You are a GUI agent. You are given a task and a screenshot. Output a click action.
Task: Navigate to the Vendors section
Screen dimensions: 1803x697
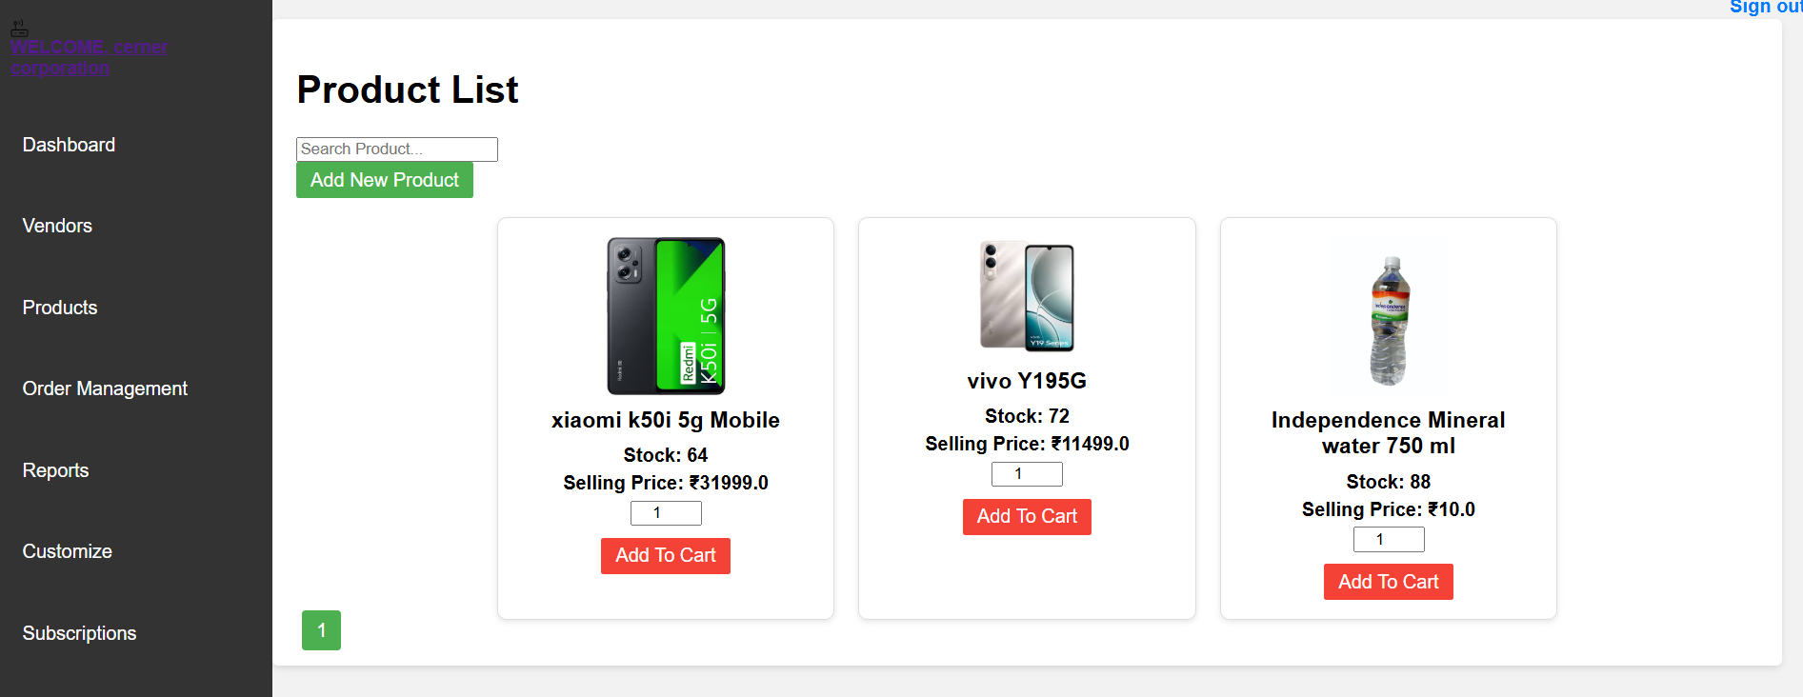click(56, 226)
